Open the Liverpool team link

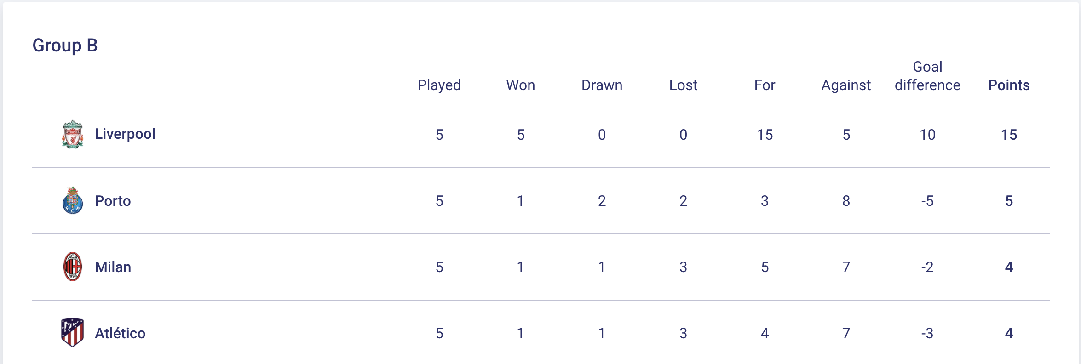coord(125,134)
